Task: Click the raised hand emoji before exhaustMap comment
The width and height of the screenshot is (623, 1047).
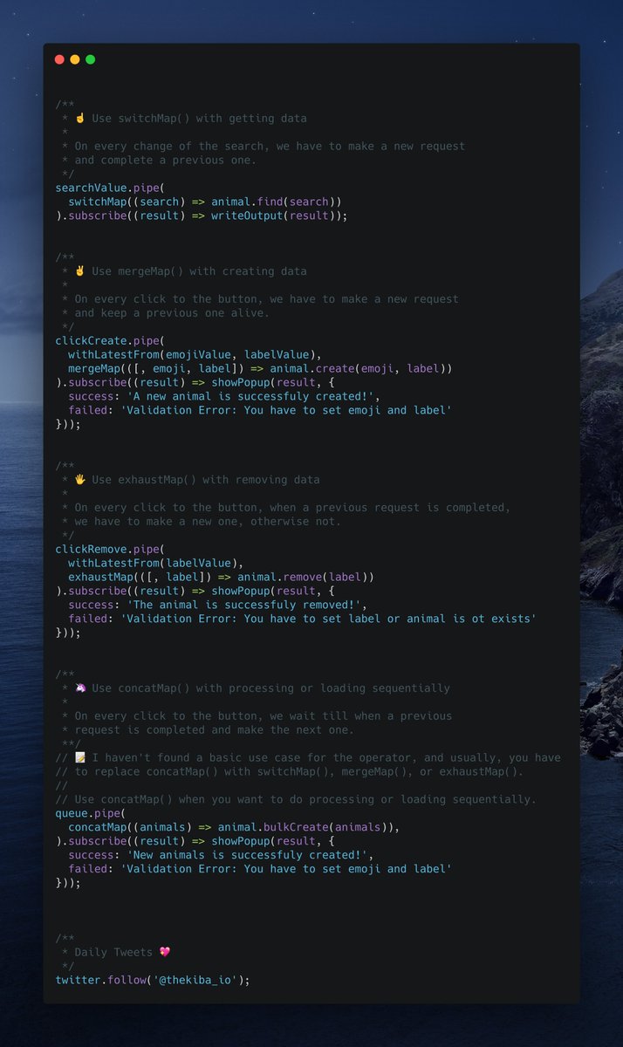Action: (x=80, y=479)
